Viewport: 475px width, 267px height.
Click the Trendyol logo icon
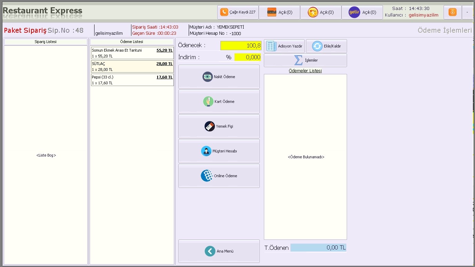pyautogui.click(x=272, y=12)
